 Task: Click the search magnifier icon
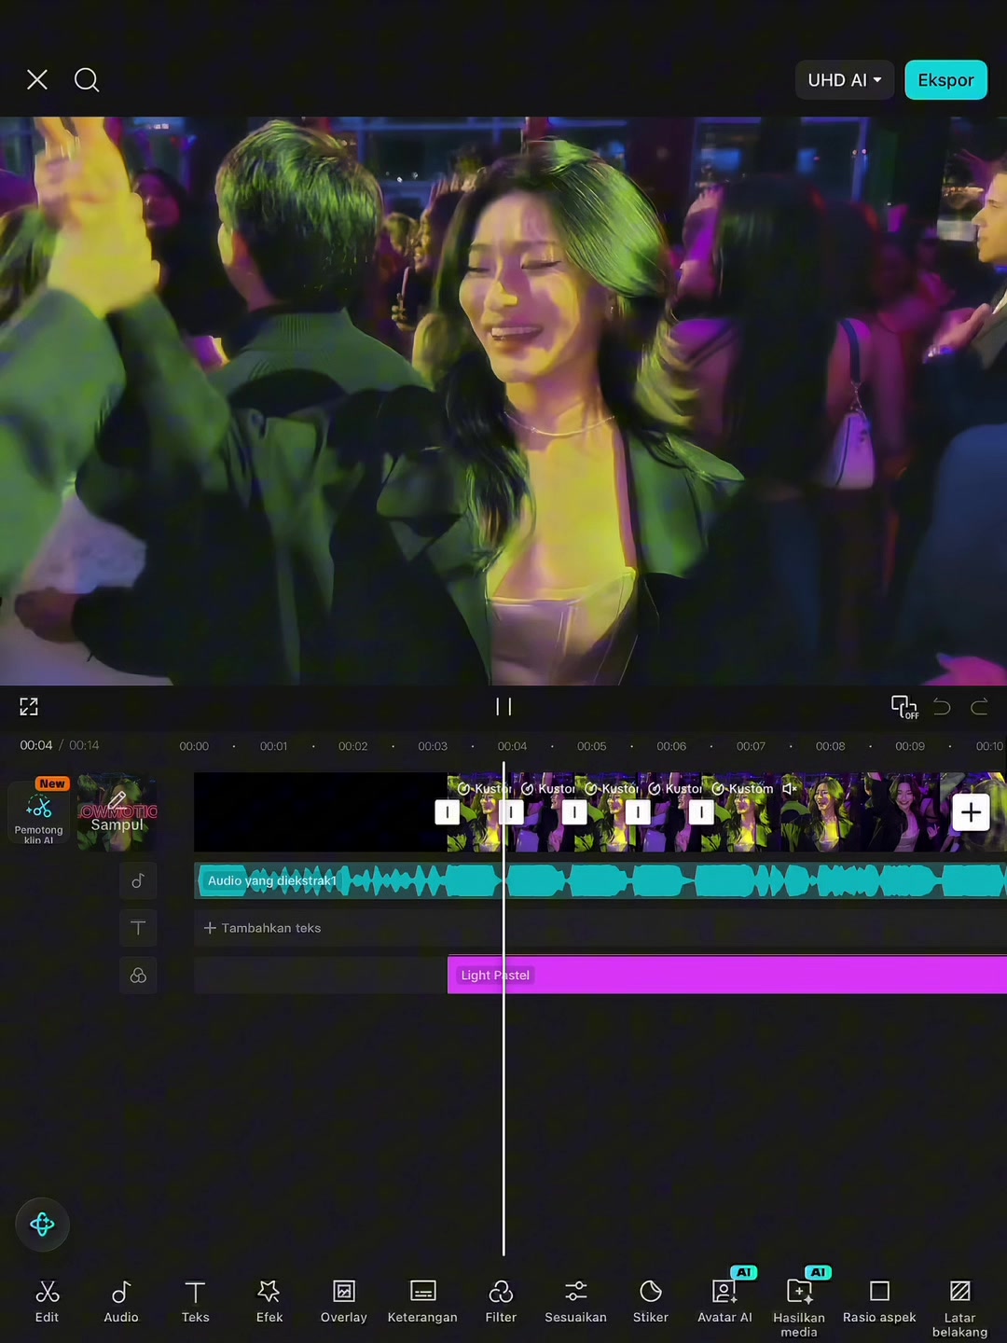87,80
